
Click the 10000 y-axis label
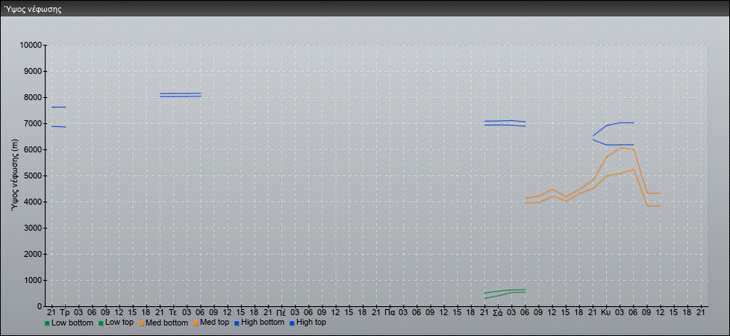click(31, 46)
